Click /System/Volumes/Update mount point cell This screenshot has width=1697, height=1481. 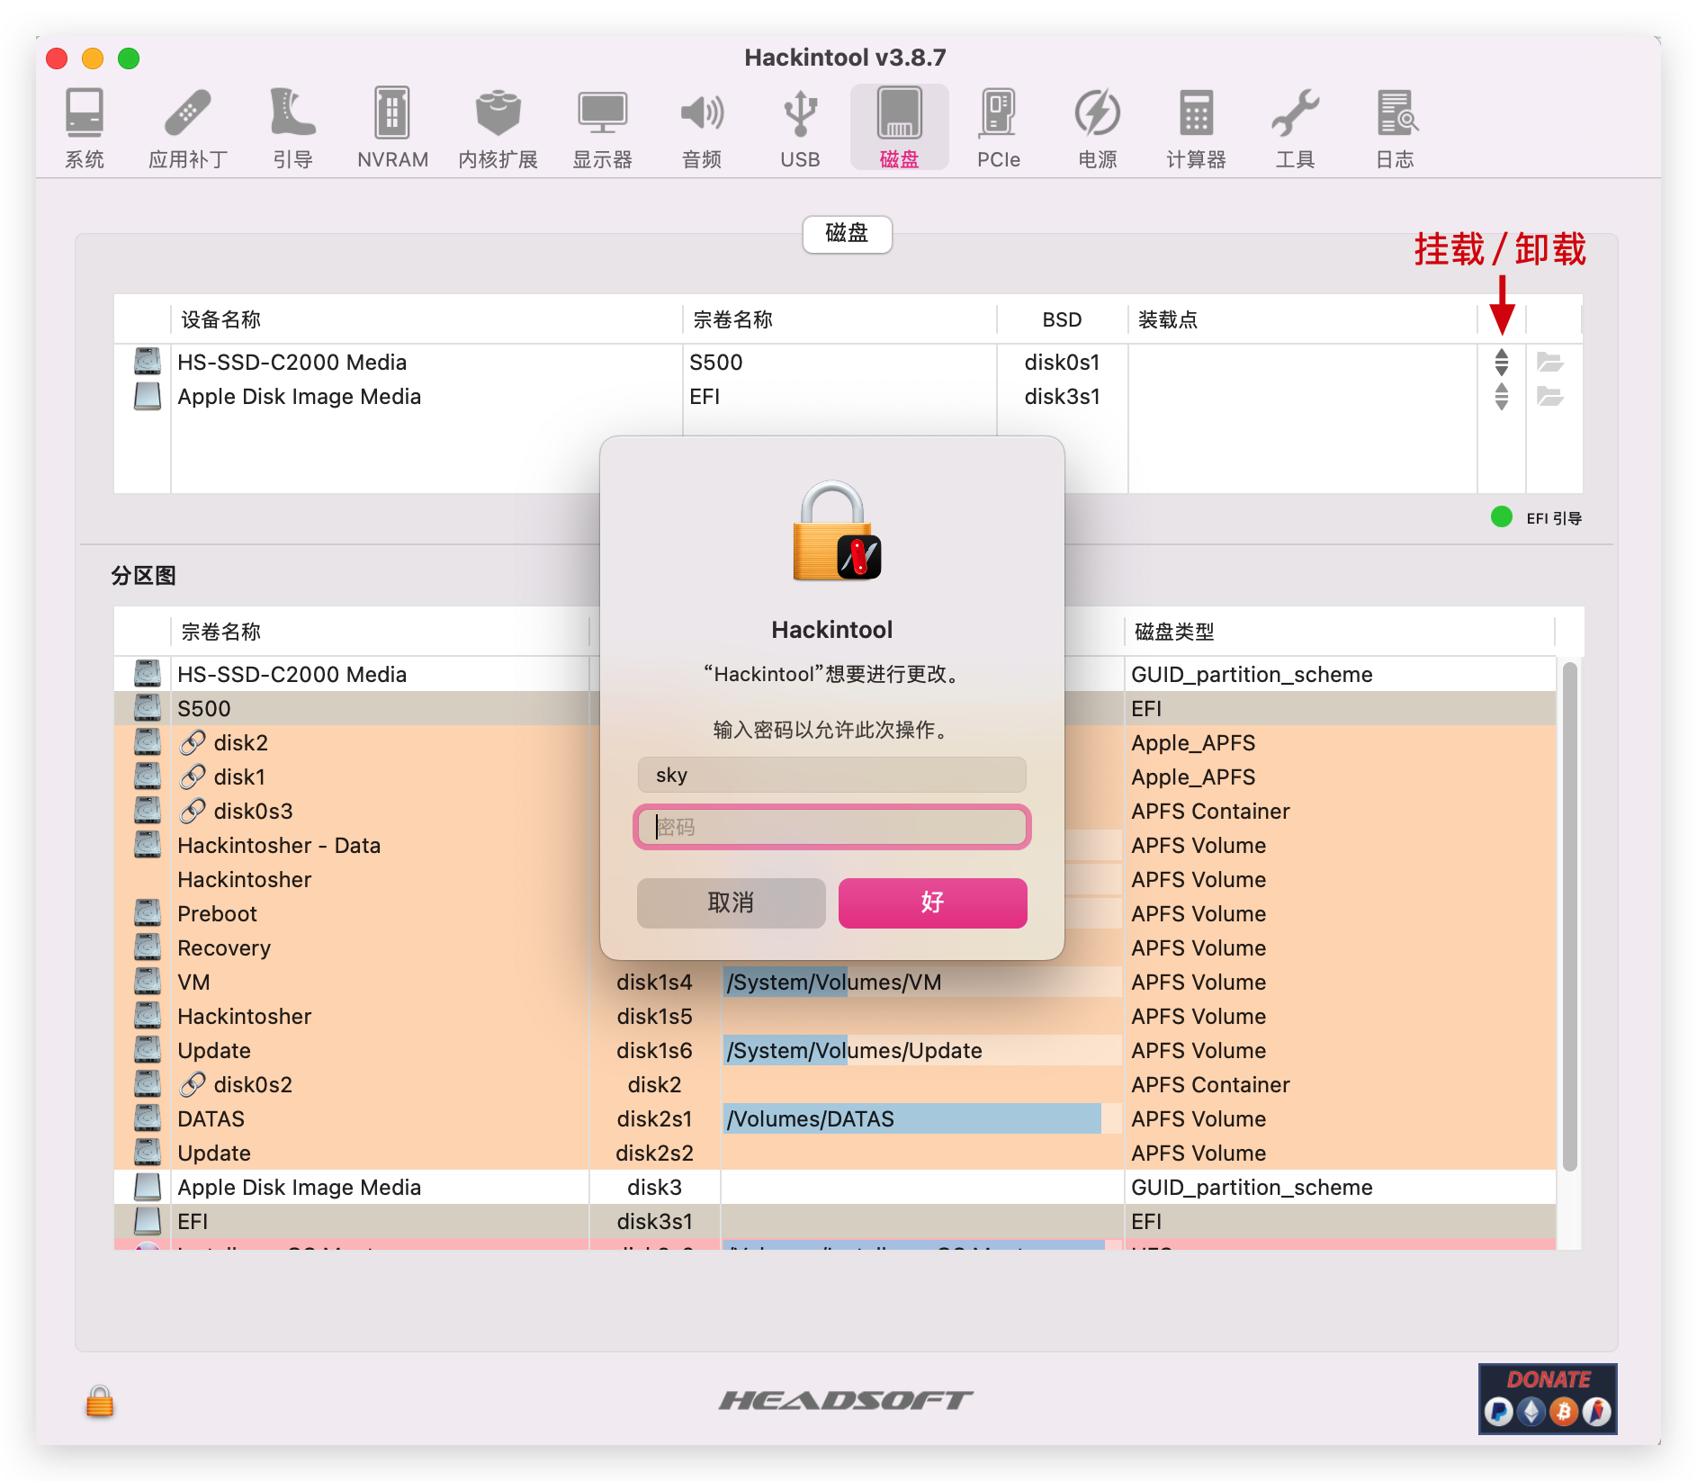click(921, 1051)
